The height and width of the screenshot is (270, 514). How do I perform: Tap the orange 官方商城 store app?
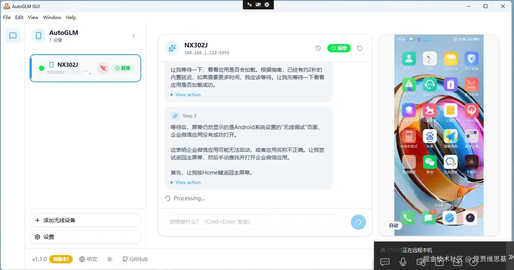471,85
